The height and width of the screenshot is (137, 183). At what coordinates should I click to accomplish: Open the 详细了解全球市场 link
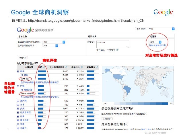pos(157,45)
